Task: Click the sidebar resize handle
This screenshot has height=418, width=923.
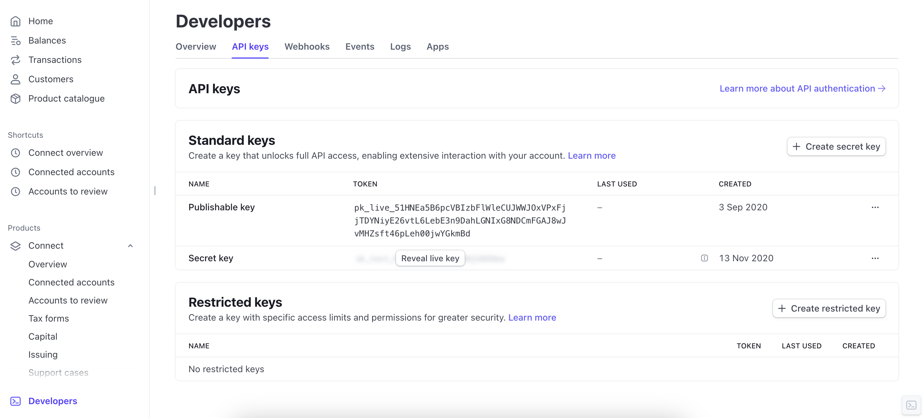Action: (x=155, y=191)
